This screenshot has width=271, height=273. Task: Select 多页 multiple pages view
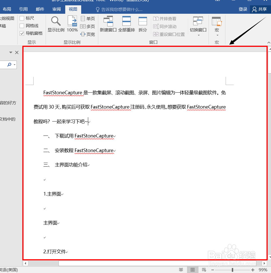[x=87, y=26]
